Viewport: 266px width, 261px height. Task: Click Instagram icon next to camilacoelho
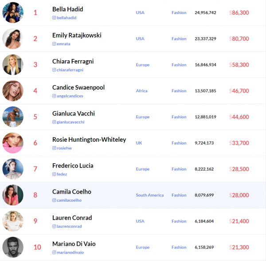point(54,200)
